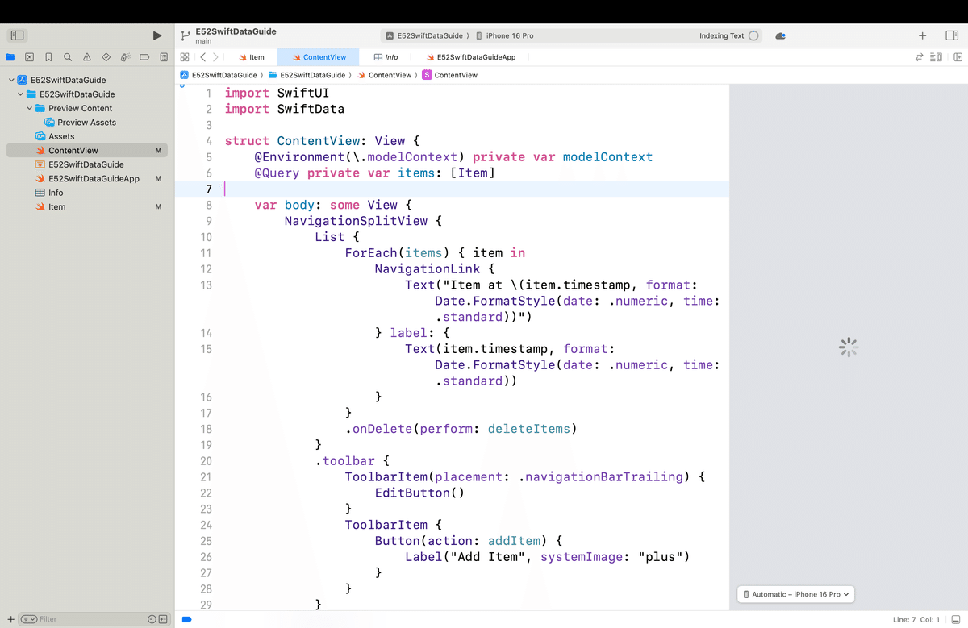This screenshot has width=968, height=628.
Task: Click the git branch icon beside main
Action: pyautogui.click(x=186, y=35)
